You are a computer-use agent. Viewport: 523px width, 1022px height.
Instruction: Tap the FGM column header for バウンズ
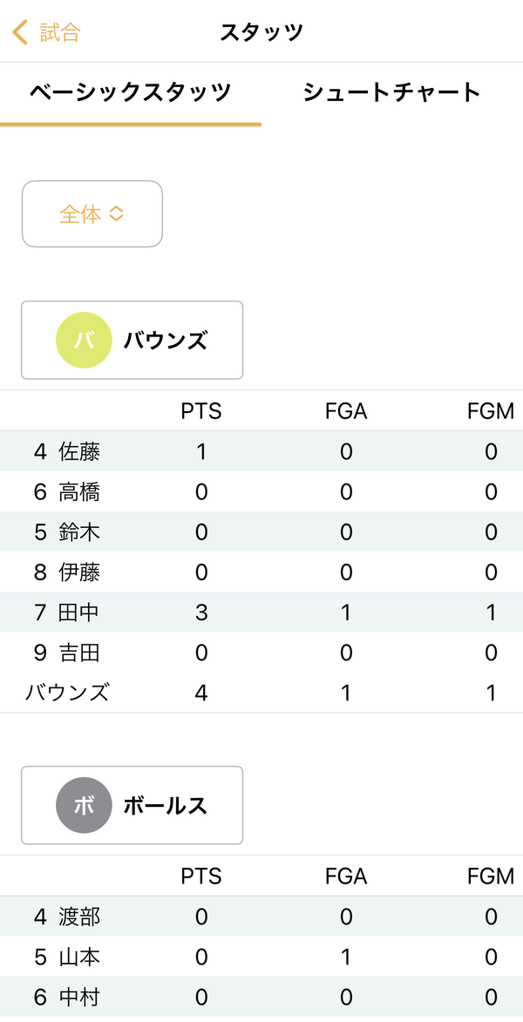(x=491, y=411)
